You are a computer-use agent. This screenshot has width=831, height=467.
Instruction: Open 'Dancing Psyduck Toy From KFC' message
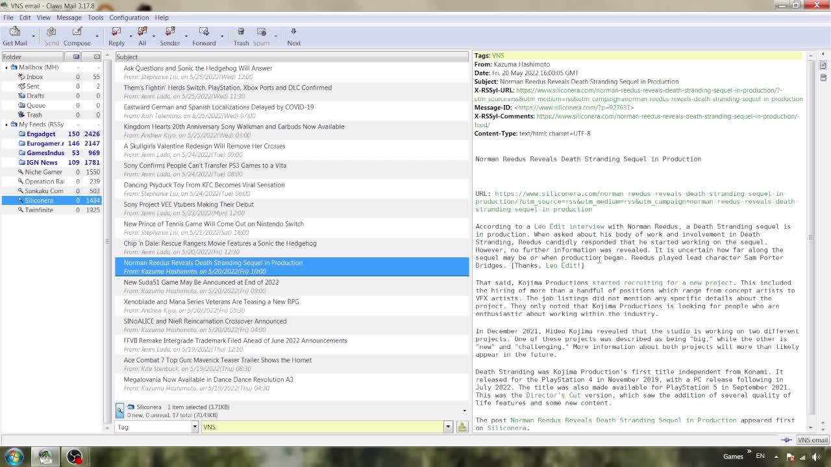pos(292,189)
